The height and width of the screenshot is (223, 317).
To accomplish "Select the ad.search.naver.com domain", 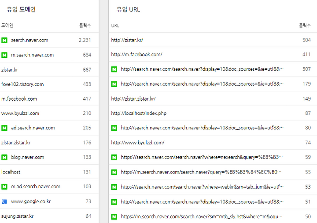I will click(x=33, y=128).
